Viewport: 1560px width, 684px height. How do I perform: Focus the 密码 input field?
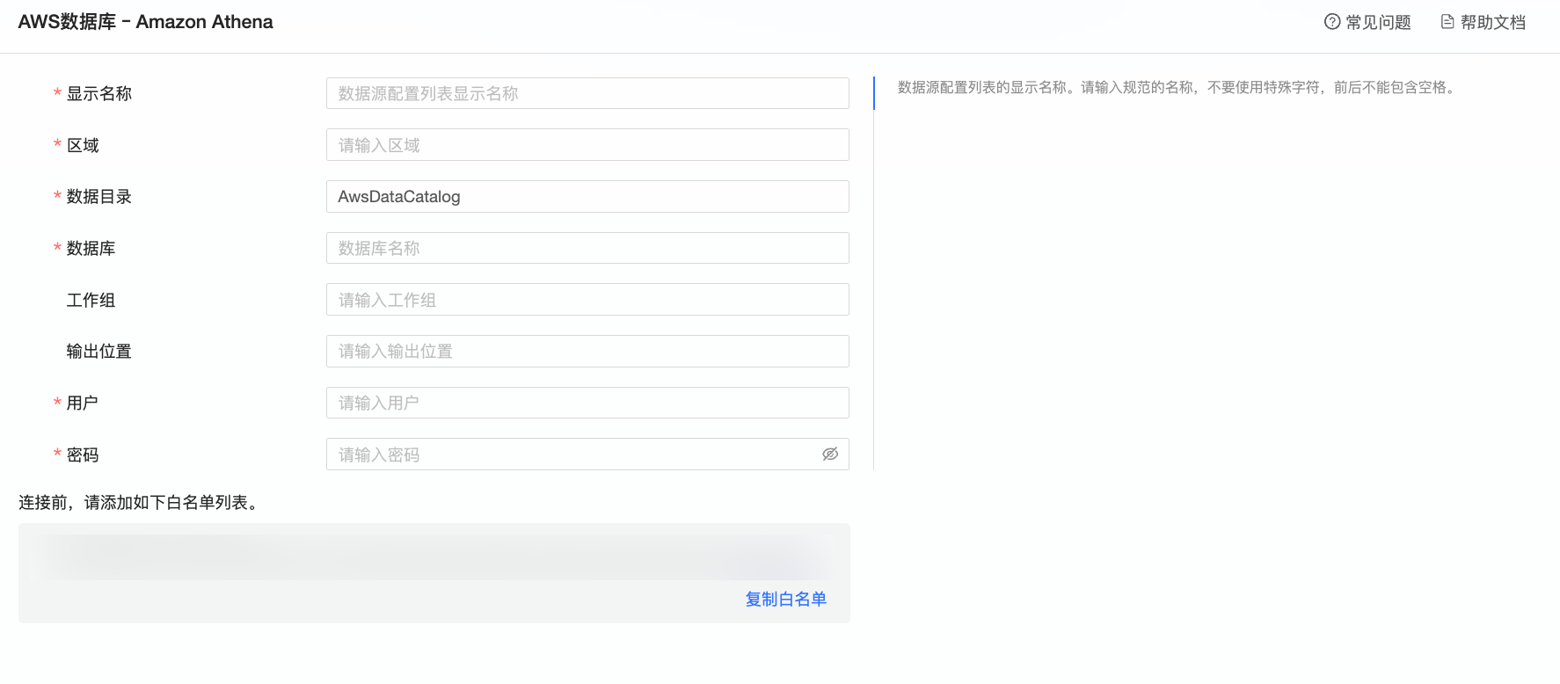[587, 455]
